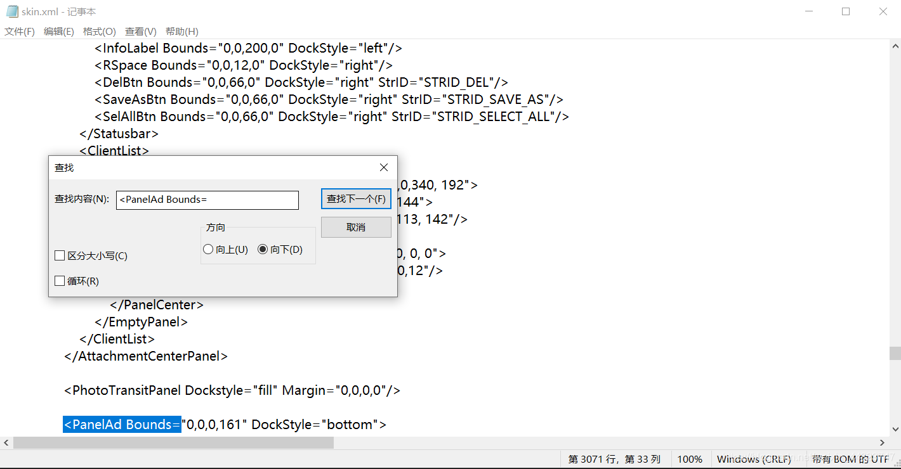Click the 第 3071 行 status bar entry
Image resolution: width=901 pixels, height=469 pixels.
click(x=614, y=459)
